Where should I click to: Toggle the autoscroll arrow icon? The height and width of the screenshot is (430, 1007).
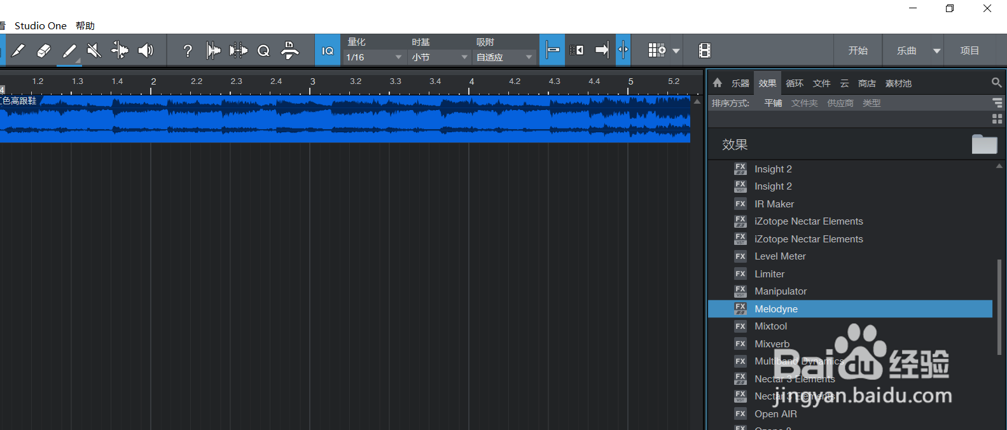pyautogui.click(x=602, y=50)
